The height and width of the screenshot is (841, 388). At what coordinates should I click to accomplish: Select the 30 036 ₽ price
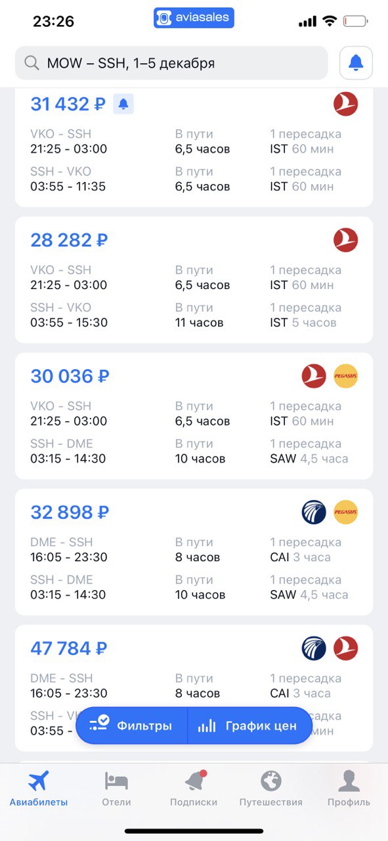(70, 376)
